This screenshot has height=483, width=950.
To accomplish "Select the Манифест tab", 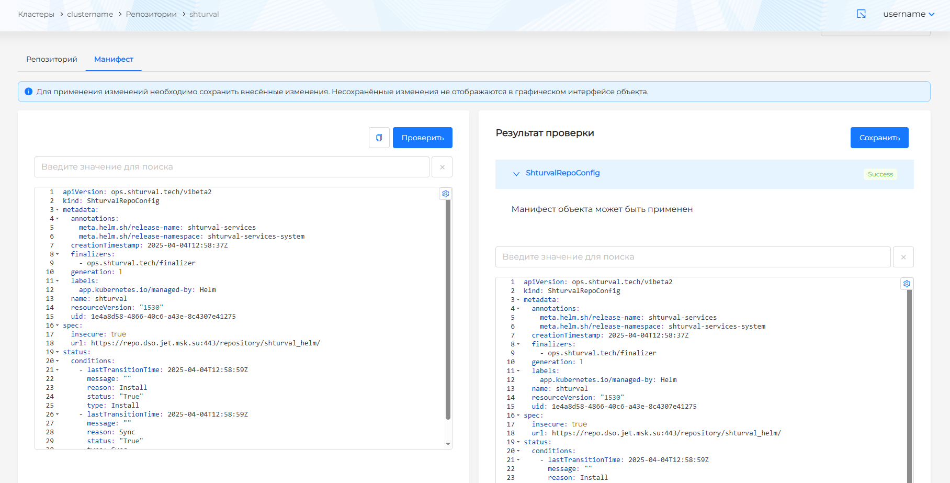I will (114, 59).
